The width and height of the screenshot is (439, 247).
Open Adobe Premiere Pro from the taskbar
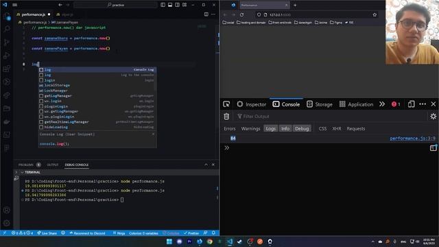pos(189,242)
